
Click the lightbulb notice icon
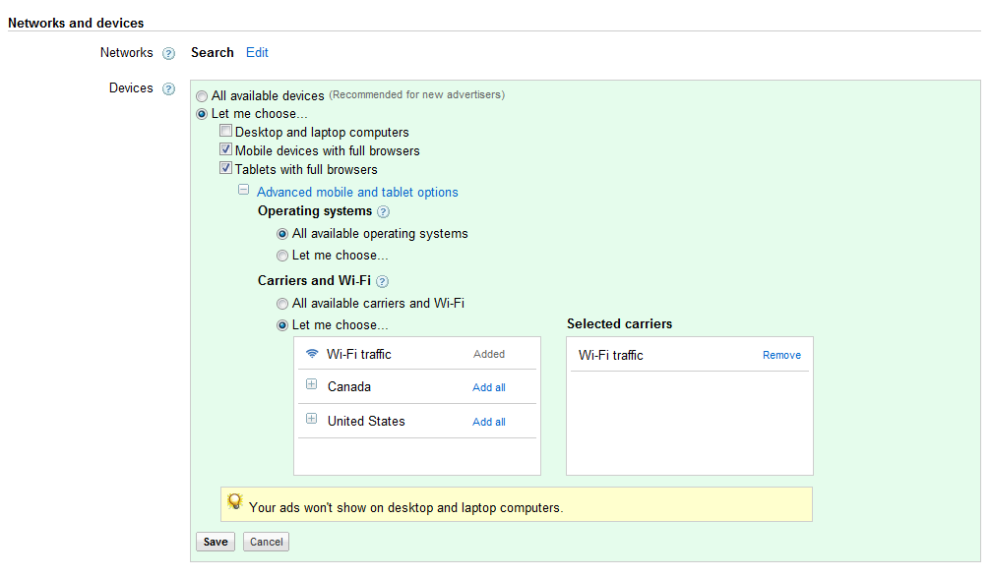[x=235, y=501]
